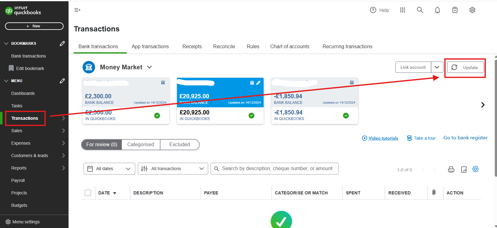Click Edit bookmark
The height and width of the screenshot is (228, 497).
pos(26,68)
